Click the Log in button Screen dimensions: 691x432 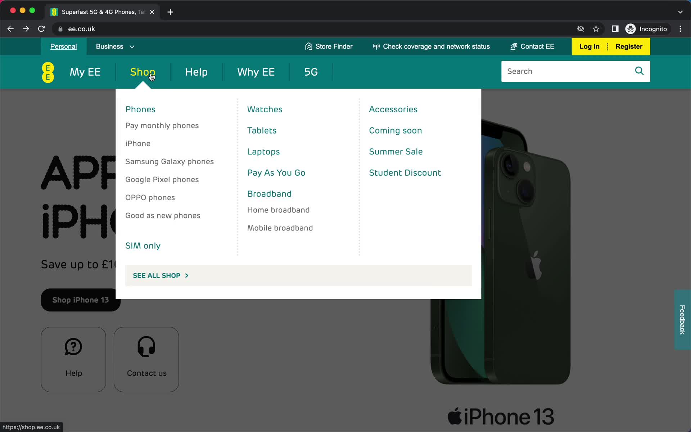click(589, 46)
